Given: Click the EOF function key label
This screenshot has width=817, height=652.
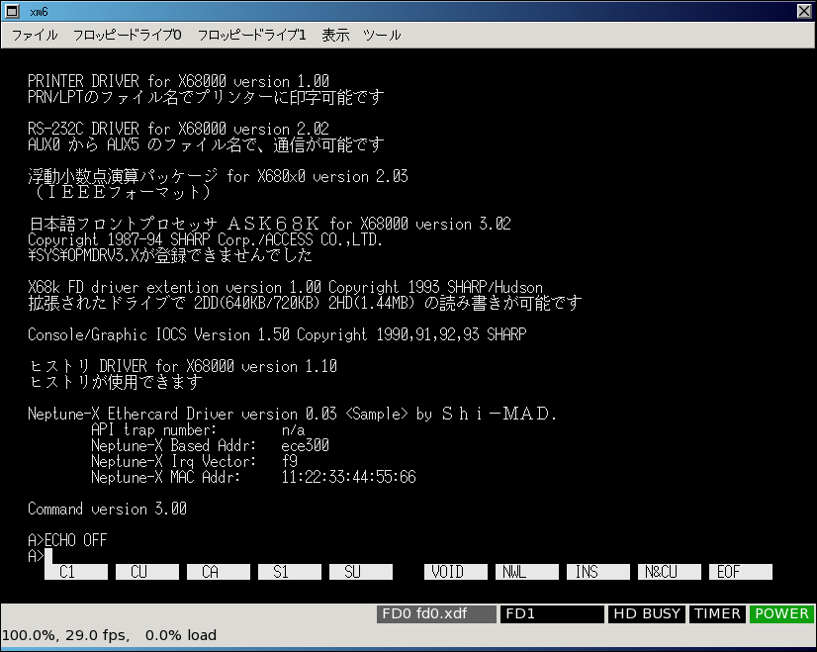Looking at the screenshot, I should tap(741, 572).
